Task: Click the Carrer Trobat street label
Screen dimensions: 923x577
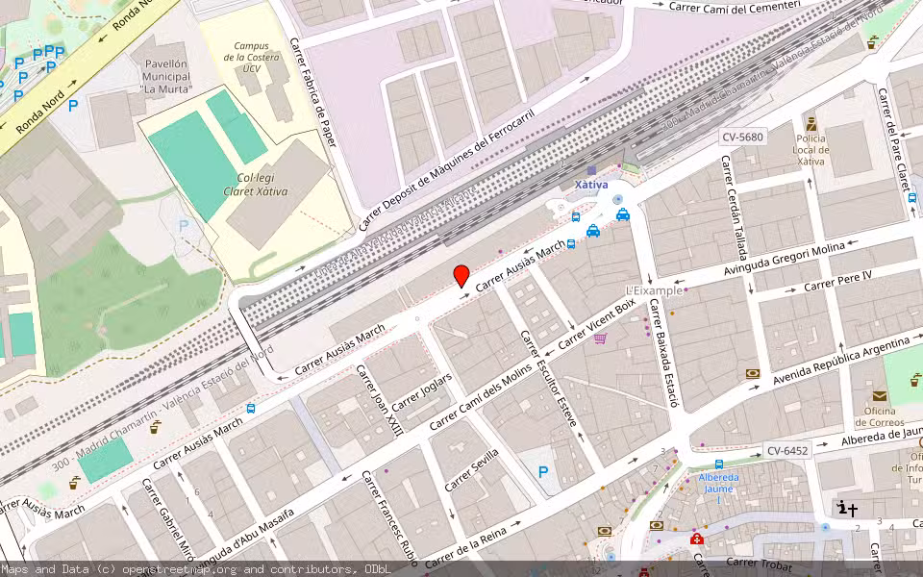Action: [760, 564]
